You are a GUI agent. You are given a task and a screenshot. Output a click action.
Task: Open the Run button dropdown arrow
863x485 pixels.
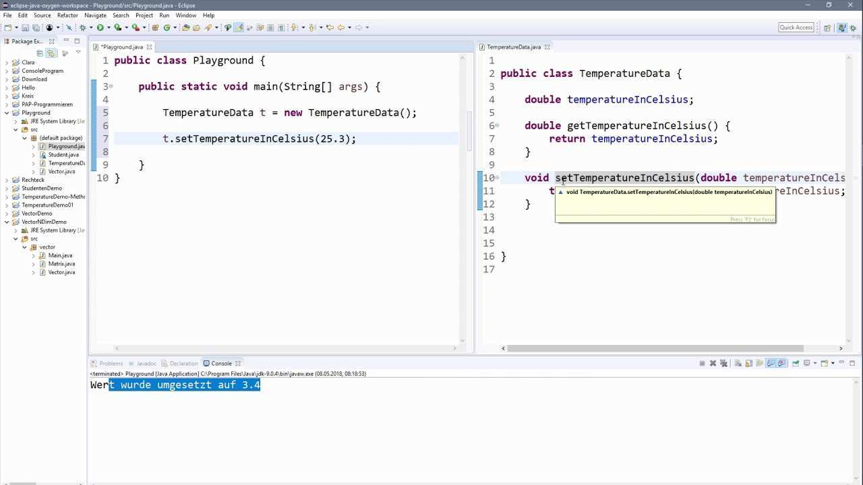108,28
